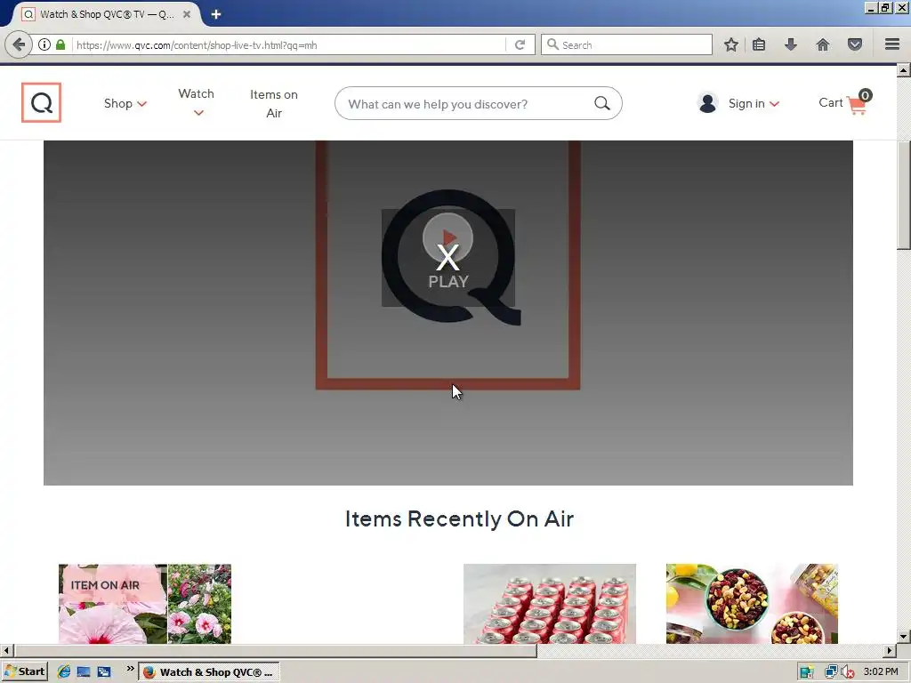Click the horizontal scrollbar right arrow
Image resolution: width=911 pixels, height=683 pixels.
click(890, 650)
